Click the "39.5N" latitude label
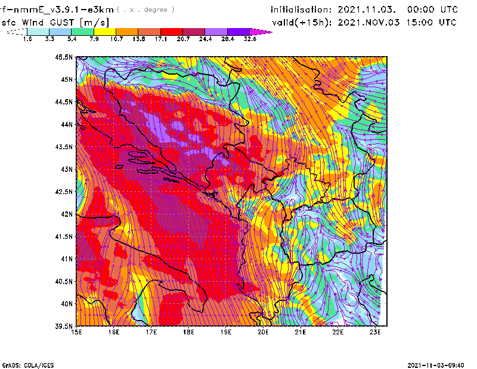 (64, 327)
